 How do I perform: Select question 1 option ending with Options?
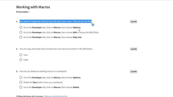pos(21,27)
